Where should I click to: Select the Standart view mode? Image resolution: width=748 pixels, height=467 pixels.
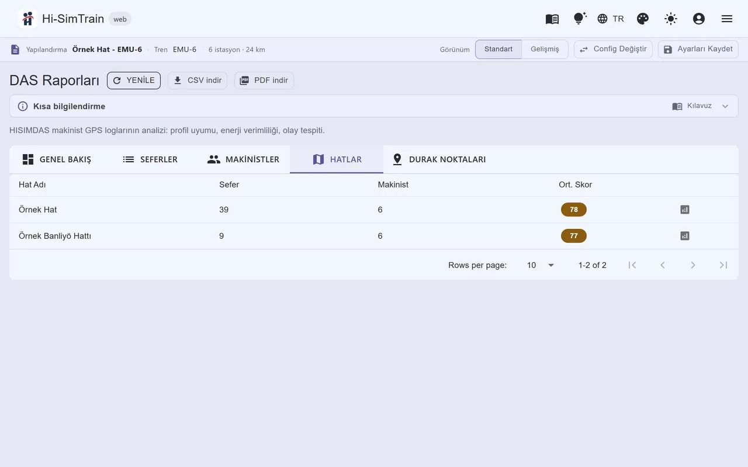click(x=498, y=49)
